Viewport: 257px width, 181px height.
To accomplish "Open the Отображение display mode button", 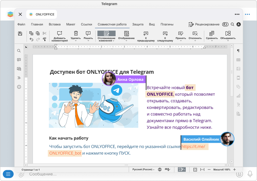I will (x=126, y=36).
